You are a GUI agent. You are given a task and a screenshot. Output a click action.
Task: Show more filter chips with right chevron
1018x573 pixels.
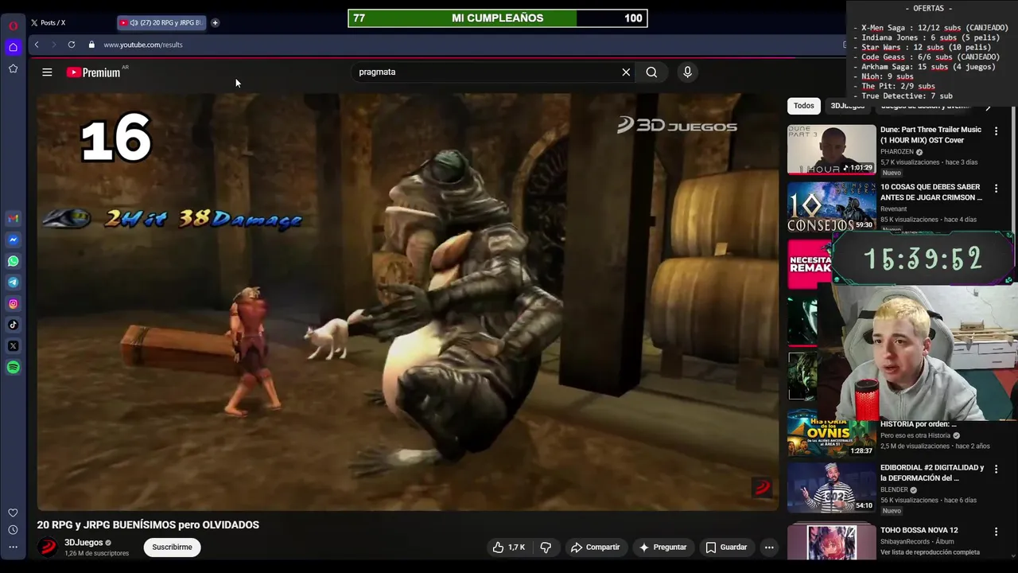click(x=989, y=106)
